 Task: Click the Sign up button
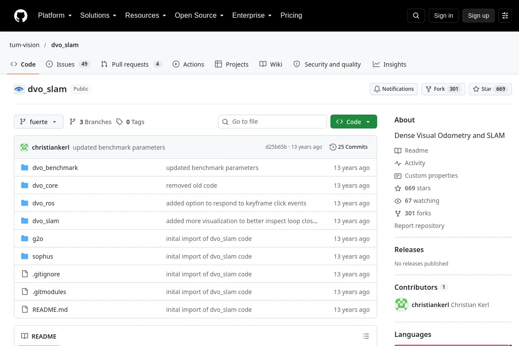pos(478,16)
